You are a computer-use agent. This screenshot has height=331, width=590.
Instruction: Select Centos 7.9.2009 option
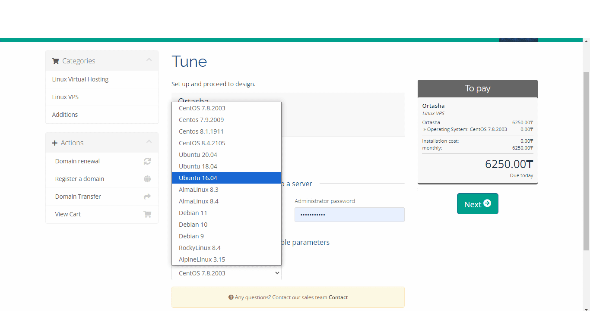coord(226,120)
